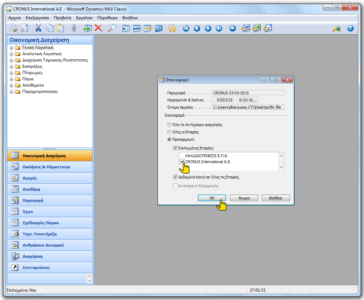
Task: Click the green arrow Insert icon
Action: pyautogui.click(x=88, y=28)
